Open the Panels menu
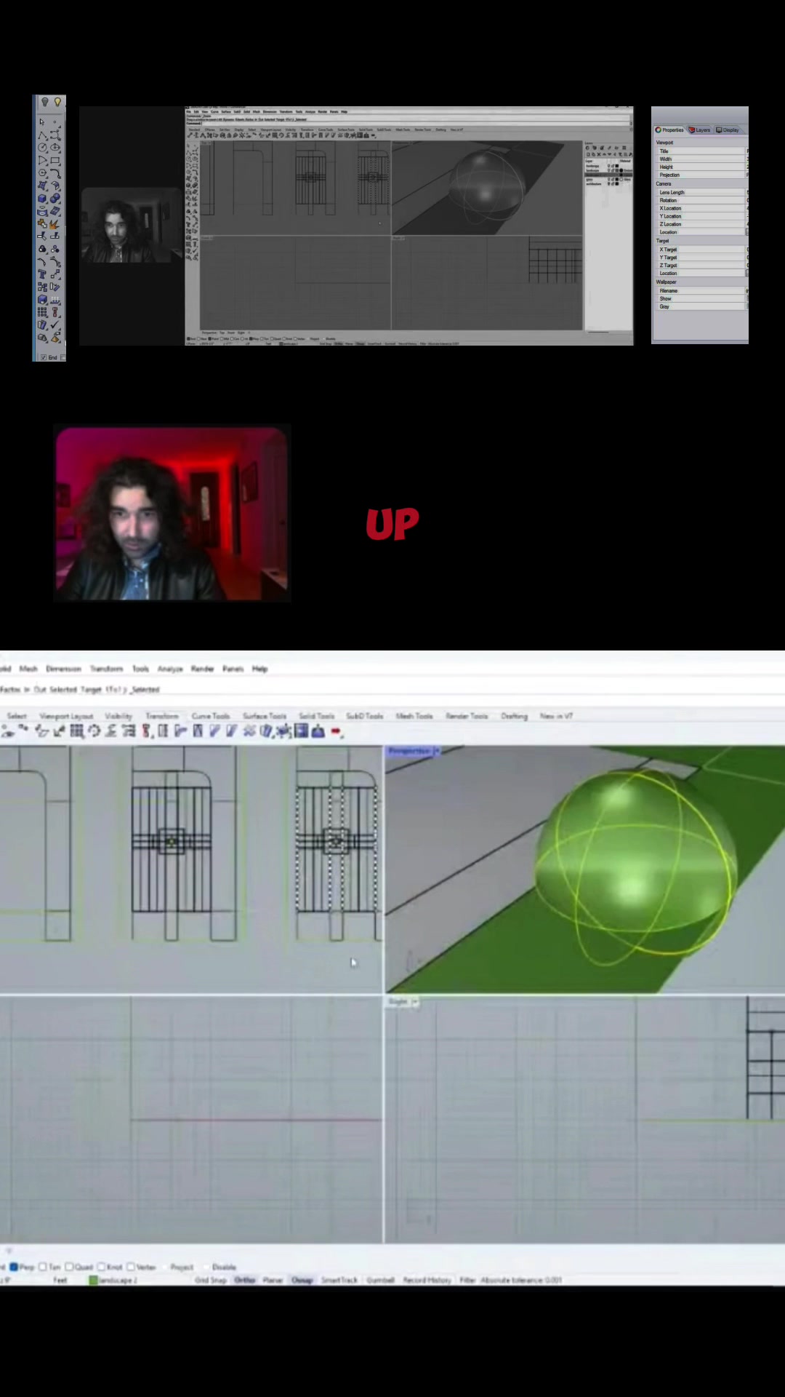785x1397 pixels. coord(233,669)
